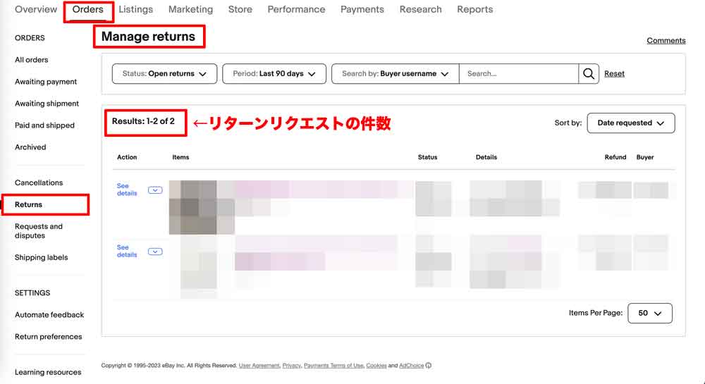The width and height of the screenshot is (705, 384).
Task: Click the Status column header
Action: (x=428, y=157)
